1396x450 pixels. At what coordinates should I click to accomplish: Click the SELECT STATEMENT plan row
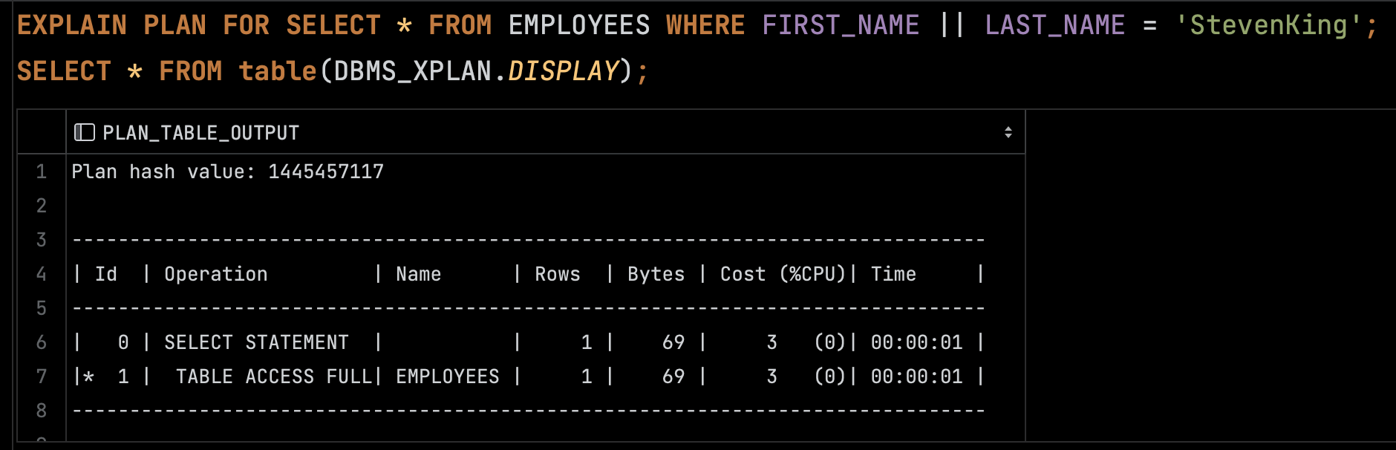[546, 342]
